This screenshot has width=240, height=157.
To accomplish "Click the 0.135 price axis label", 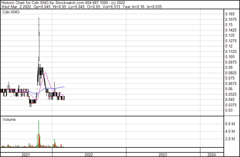I will [x=230, y=36].
